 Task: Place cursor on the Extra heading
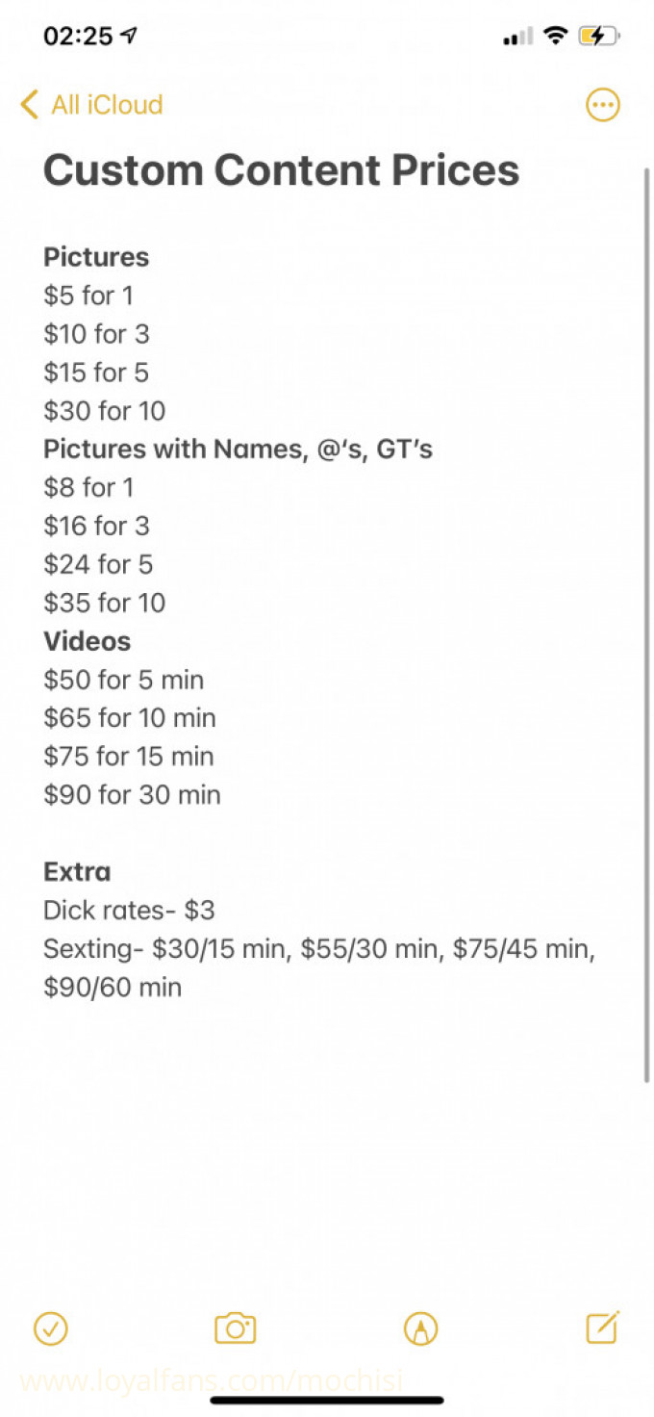click(x=77, y=872)
